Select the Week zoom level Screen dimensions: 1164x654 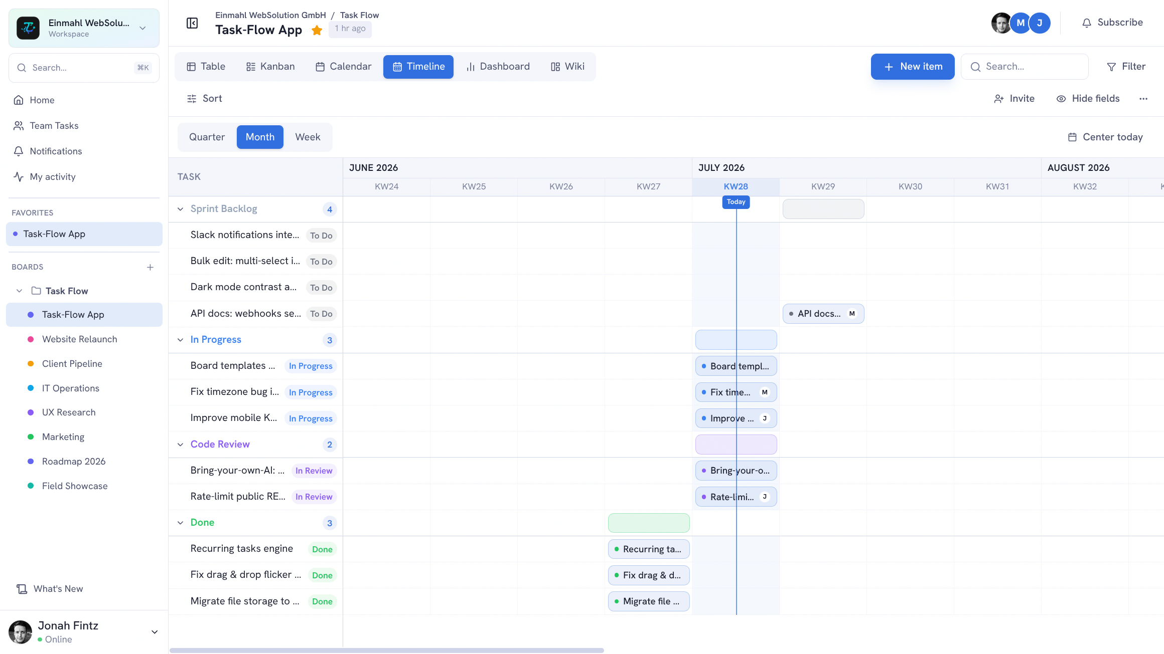308,137
